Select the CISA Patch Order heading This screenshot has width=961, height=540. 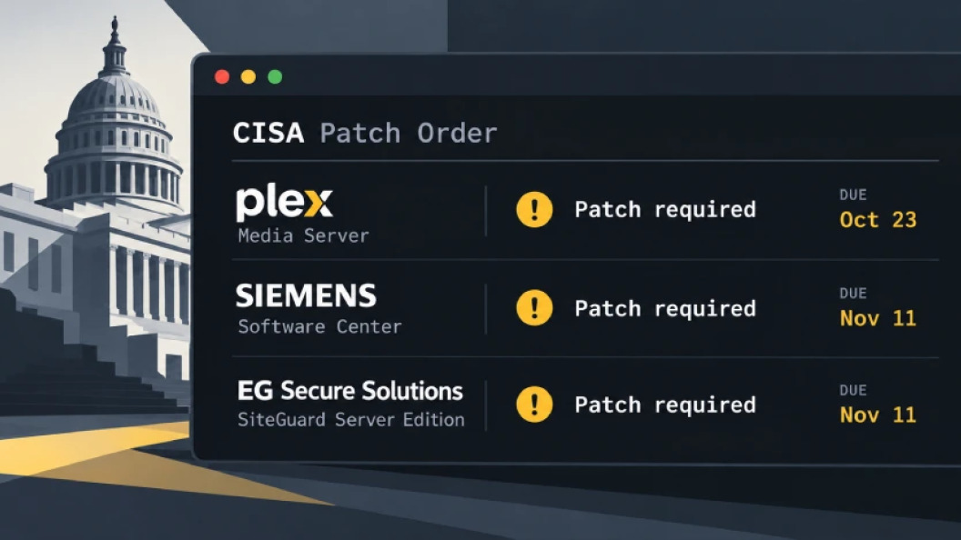pos(365,133)
